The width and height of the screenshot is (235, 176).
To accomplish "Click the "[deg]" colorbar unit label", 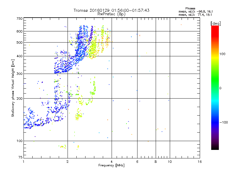I will tap(216, 23).
